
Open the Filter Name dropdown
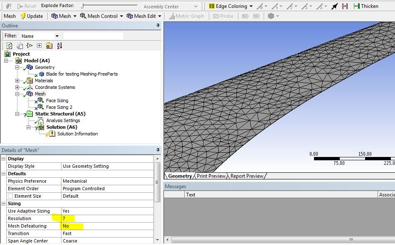(57, 36)
